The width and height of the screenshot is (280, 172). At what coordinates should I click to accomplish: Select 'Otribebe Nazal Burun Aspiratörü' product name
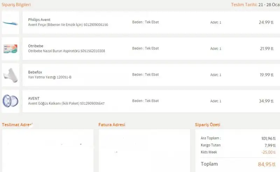click(54, 51)
